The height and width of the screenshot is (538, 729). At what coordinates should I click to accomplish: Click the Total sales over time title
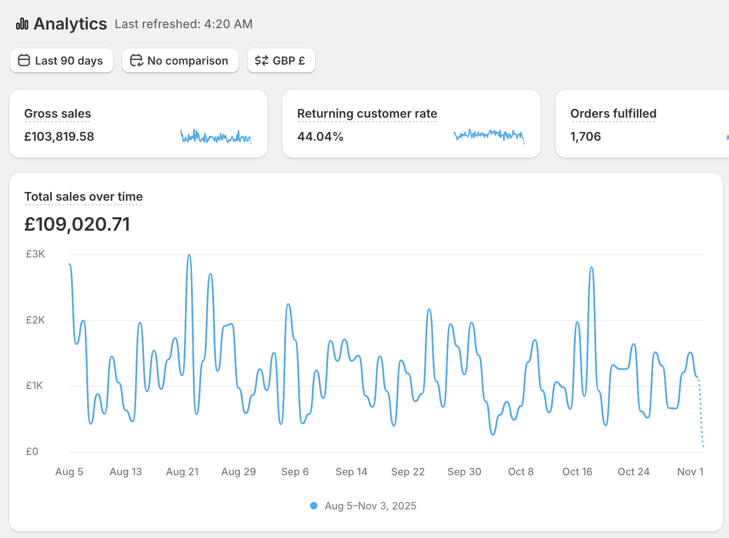click(x=84, y=197)
